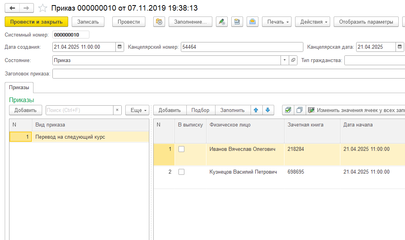Image resolution: width=405 pixels, height=240 pixels.
Task: Toggle 'В выписку' checkbox for Кузнецов
Action: coord(181,172)
